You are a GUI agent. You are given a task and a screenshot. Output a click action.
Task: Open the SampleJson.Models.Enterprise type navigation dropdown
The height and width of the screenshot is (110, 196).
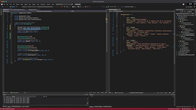coord(54,11)
